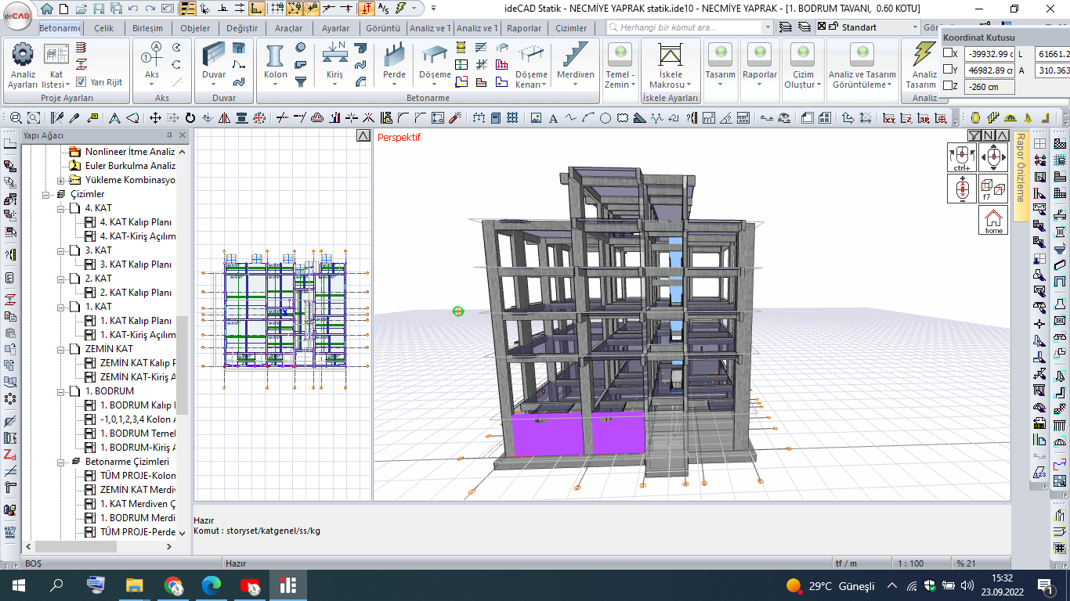Click the Zd icon in left sidebar

(x=9, y=454)
